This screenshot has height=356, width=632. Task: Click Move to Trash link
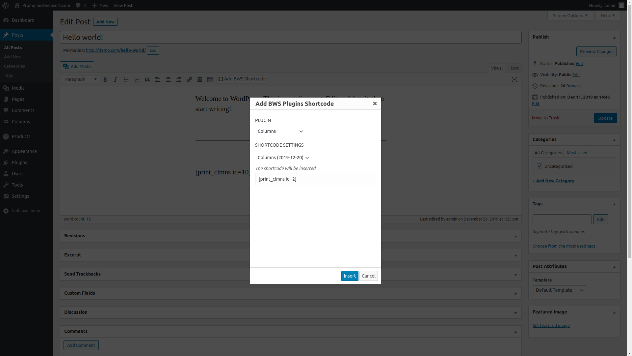pos(545,118)
